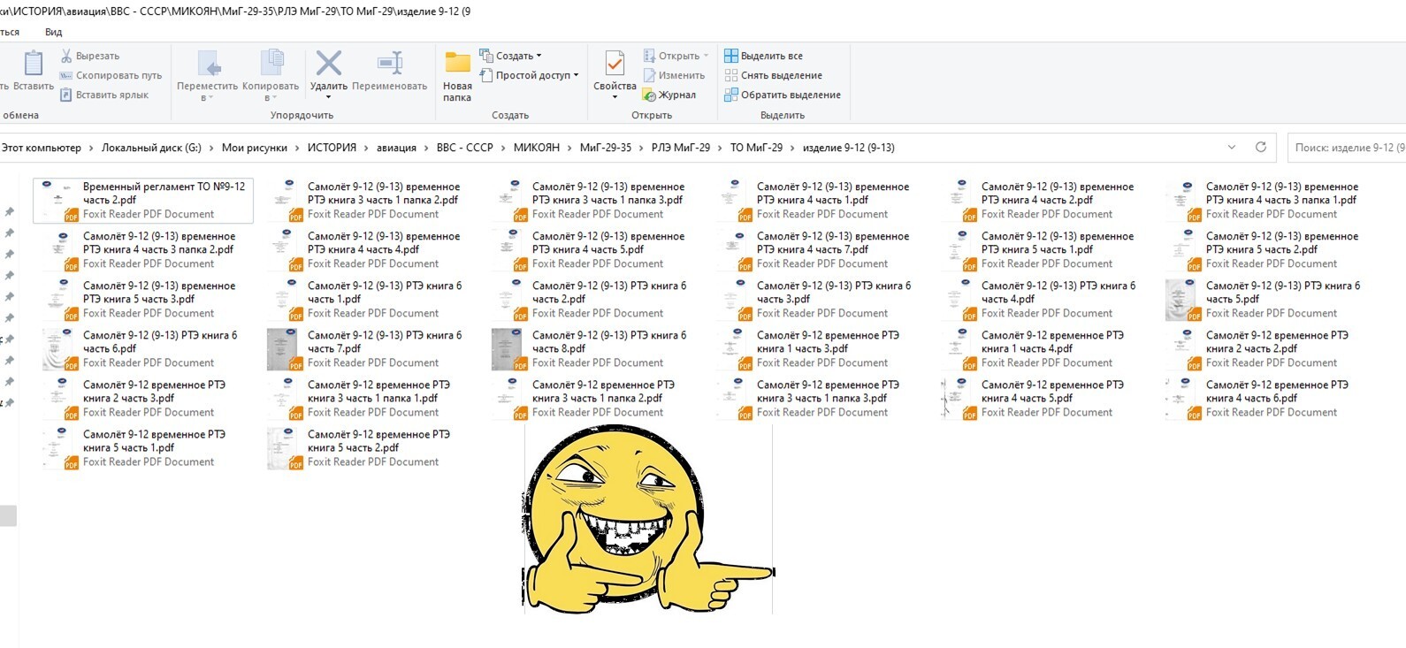Viewport: 1406px width, 648px height.
Task: Click МИКОЯН breadcrumb in address bar
Action: tap(537, 148)
